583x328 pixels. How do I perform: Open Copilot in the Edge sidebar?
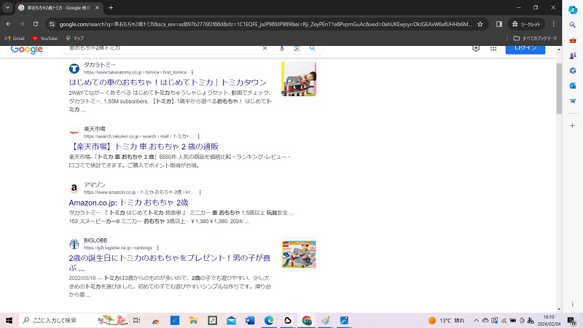click(573, 9)
